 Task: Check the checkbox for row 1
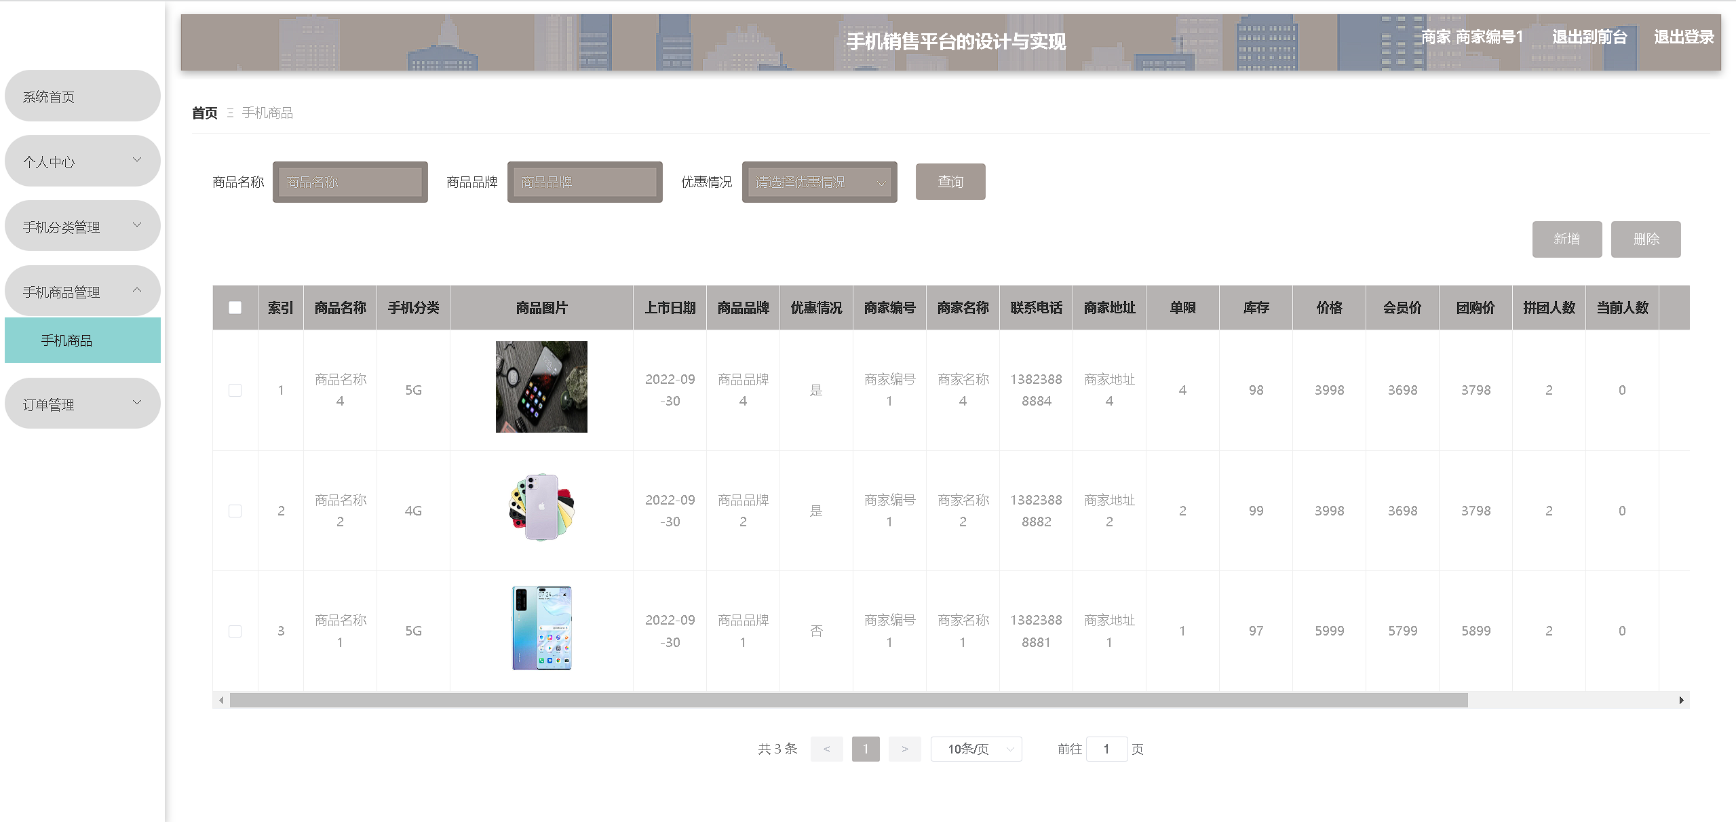[x=235, y=390]
